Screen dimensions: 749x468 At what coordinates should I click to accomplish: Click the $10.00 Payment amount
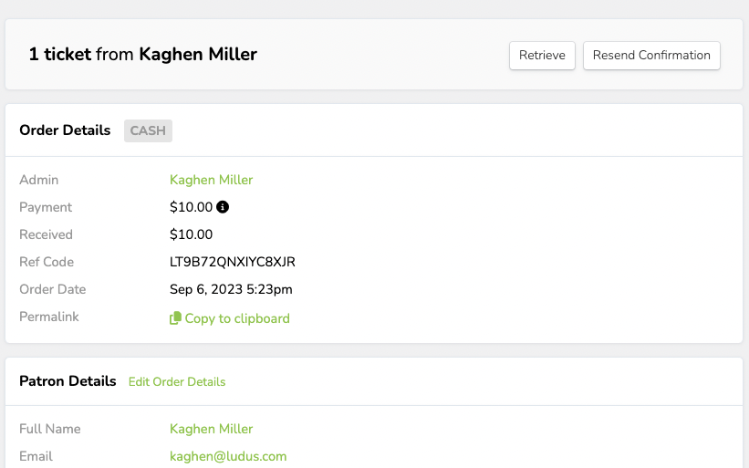point(191,207)
